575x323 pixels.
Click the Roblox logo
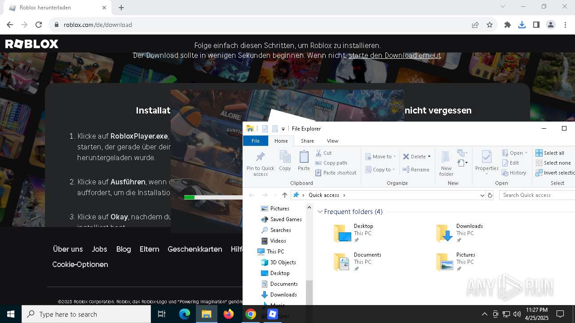(32, 44)
